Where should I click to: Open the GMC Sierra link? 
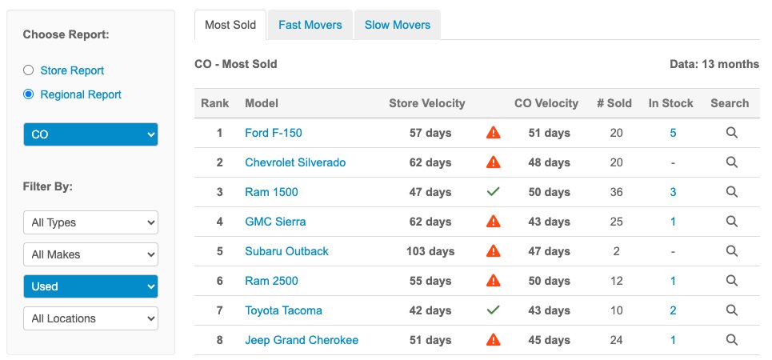(x=275, y=222)
